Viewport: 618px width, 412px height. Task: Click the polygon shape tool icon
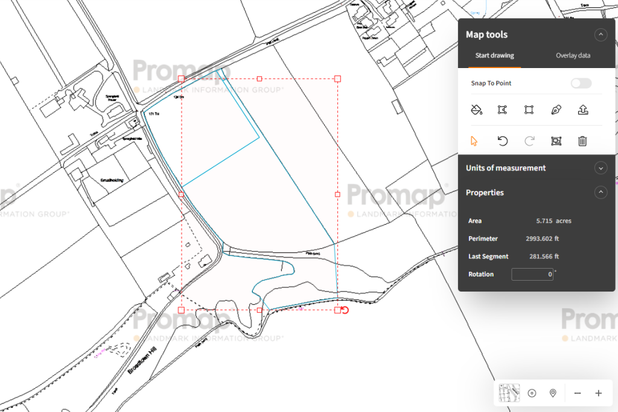click(502, 110)
